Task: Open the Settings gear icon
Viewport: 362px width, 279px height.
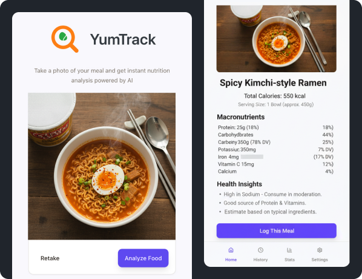Action: pos(320,250)
